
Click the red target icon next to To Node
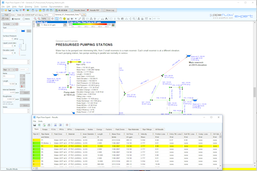pyautogui.click(x=17, y=24)
